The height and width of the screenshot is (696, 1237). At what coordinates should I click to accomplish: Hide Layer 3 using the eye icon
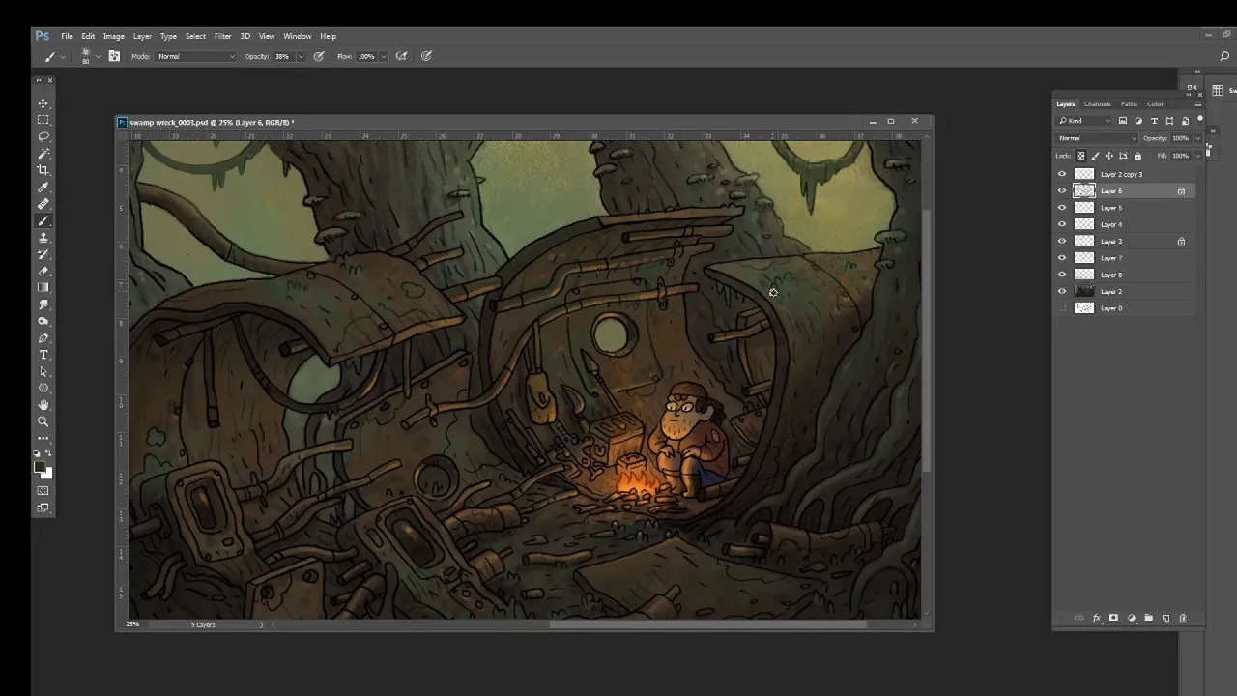click(x=1062, y=242)
